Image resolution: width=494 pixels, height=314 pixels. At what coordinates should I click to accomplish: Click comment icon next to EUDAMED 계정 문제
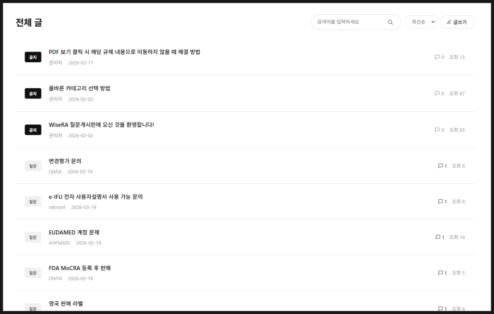439,237
